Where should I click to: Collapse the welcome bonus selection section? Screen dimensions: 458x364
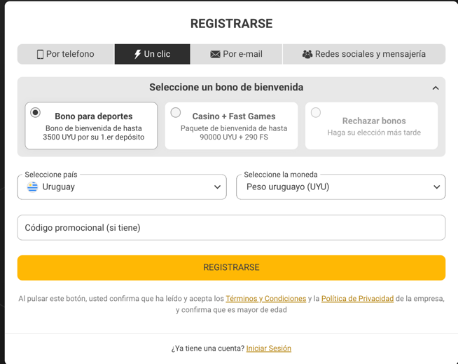click(x=436, y=88)
